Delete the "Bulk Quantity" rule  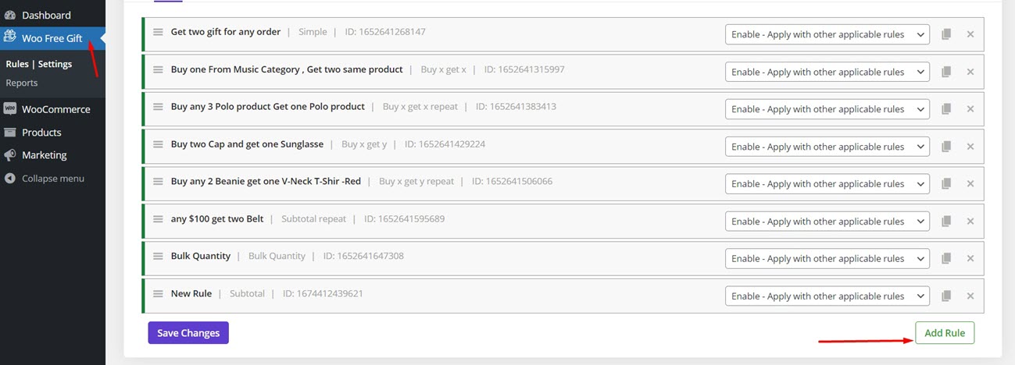click(x=970, y=258)
